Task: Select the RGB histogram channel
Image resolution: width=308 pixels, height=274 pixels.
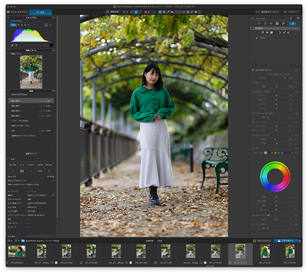Action: (x=13, y=25)
